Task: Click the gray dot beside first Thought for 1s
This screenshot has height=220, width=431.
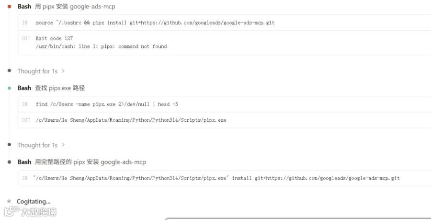Action: point(10,70)
